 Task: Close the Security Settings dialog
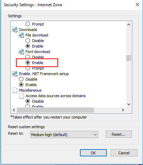tap(137, 5)
